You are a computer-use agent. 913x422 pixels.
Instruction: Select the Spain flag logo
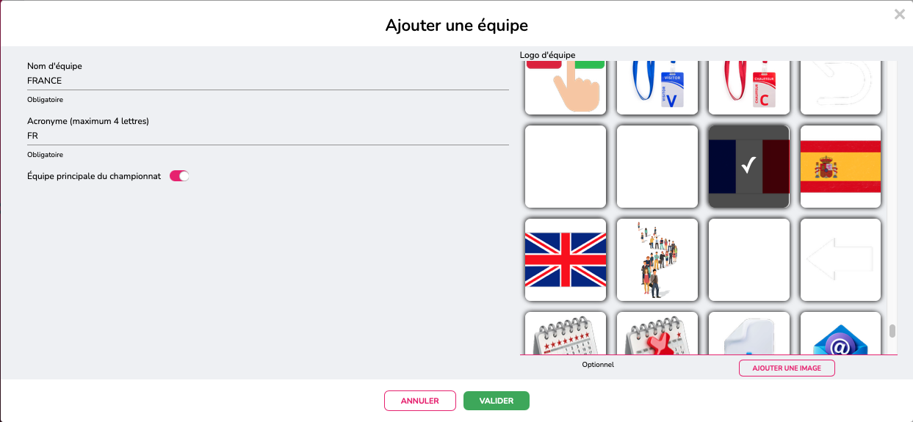[x=840, y=167]
